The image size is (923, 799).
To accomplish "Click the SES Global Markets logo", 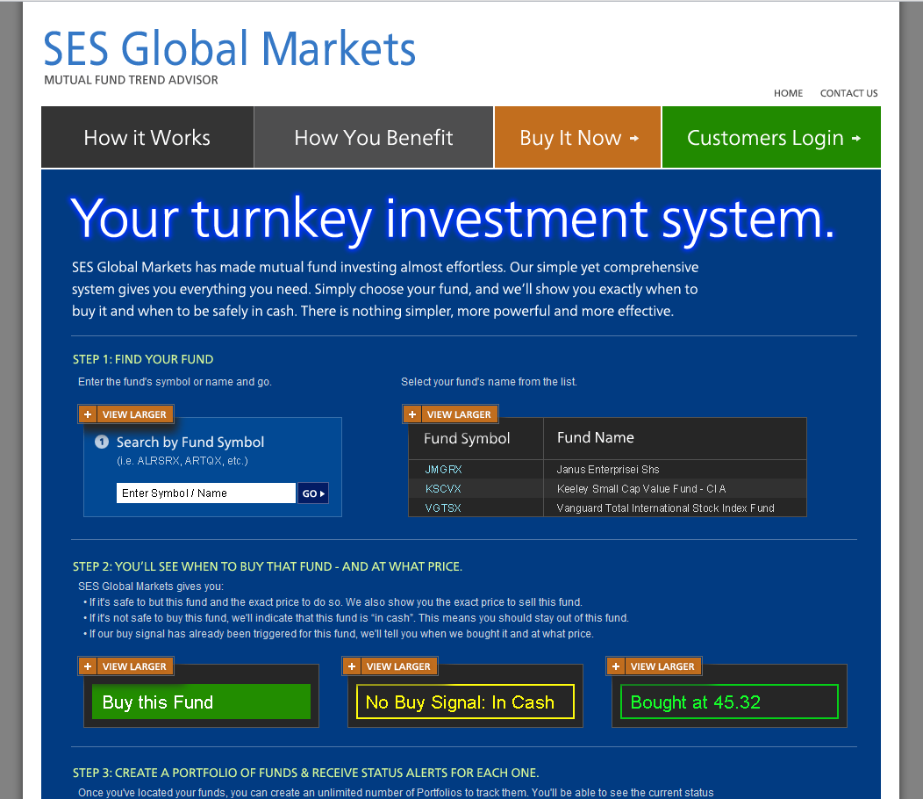I will (x=230, y=49).
